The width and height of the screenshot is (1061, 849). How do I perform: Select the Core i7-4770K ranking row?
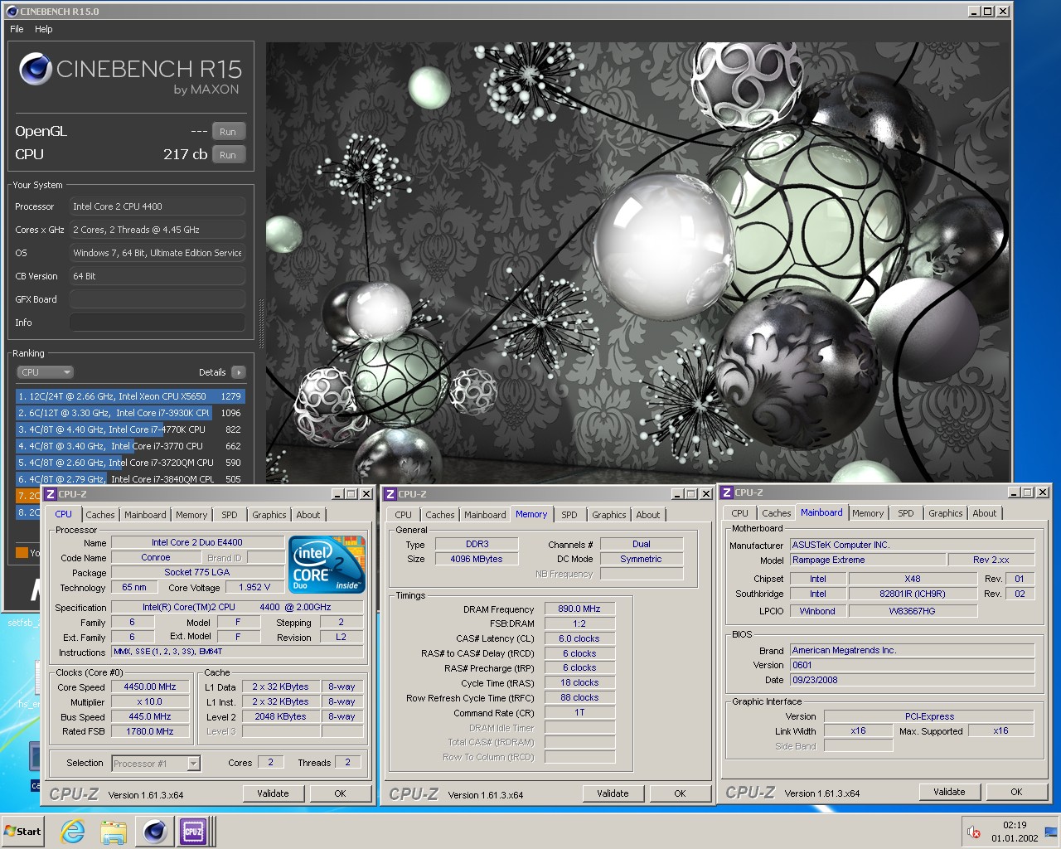[130, 429]
